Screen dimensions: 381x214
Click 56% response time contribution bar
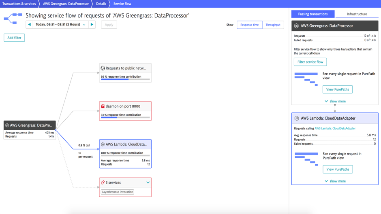point(125,79)
